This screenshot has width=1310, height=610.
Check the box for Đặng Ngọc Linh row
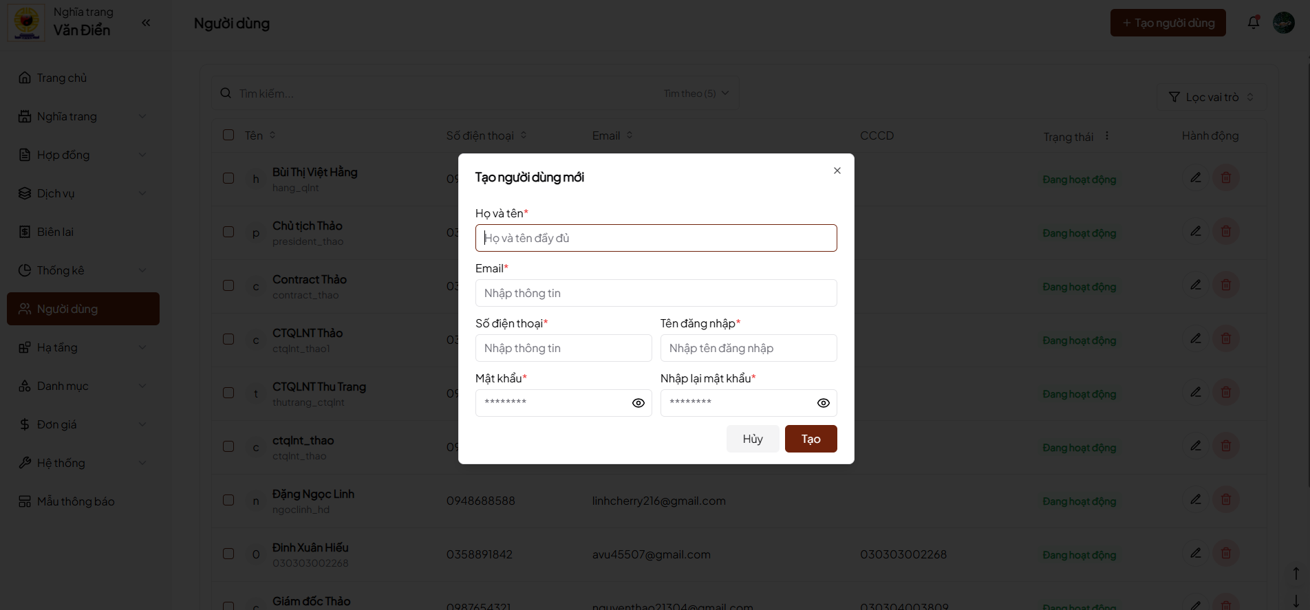tap(228, 500)
